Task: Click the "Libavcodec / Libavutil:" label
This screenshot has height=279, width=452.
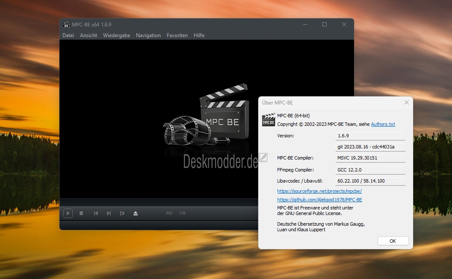Action: [x=300, y=181]
